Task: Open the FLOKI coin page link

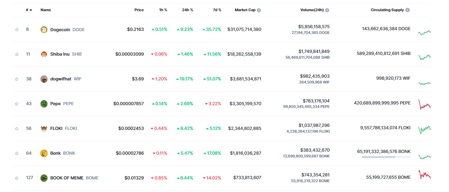Action: point(64,129)
